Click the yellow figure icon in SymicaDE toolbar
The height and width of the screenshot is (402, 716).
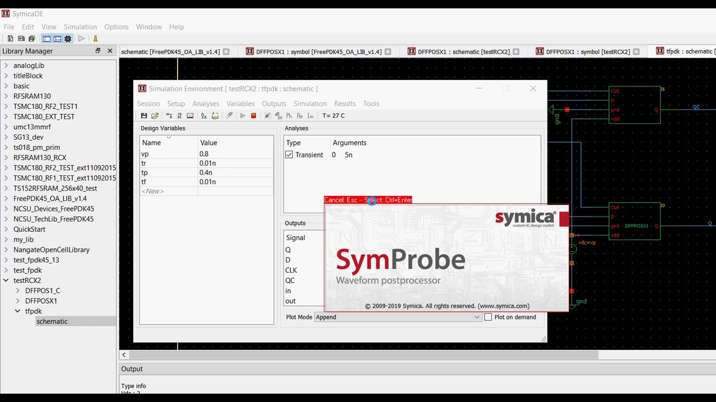pos(96,39)
